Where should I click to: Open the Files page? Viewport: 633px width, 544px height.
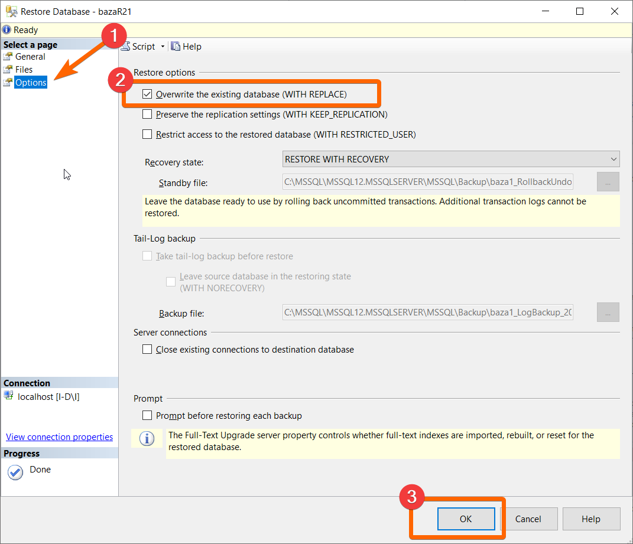pyautogui.click(x=24, y=70)
